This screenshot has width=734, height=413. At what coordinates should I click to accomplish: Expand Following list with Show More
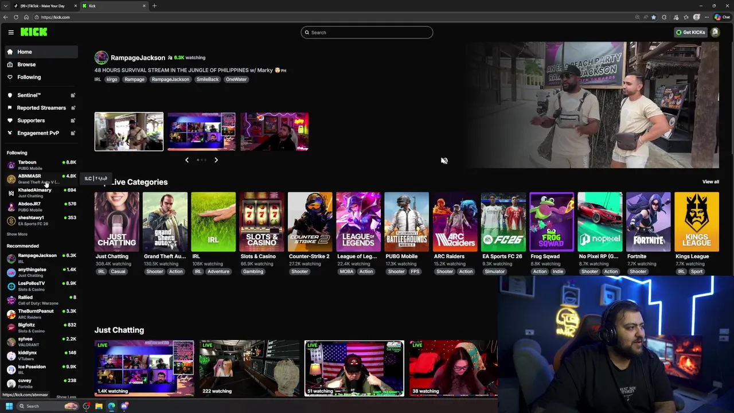tap(17, 234)
